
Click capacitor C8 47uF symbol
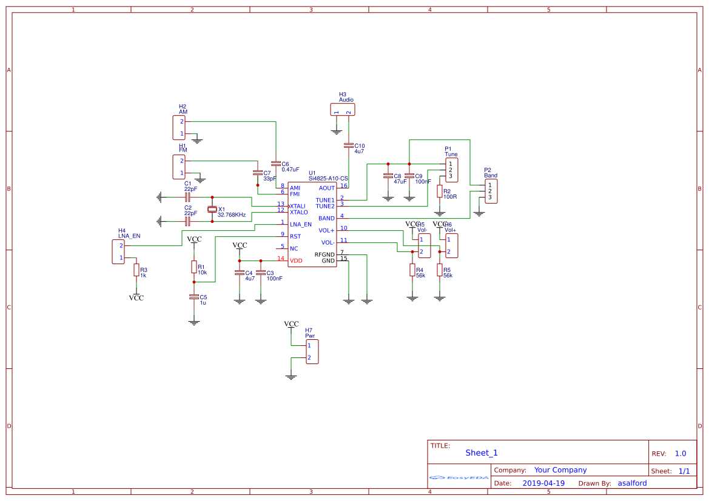(388, 176)
